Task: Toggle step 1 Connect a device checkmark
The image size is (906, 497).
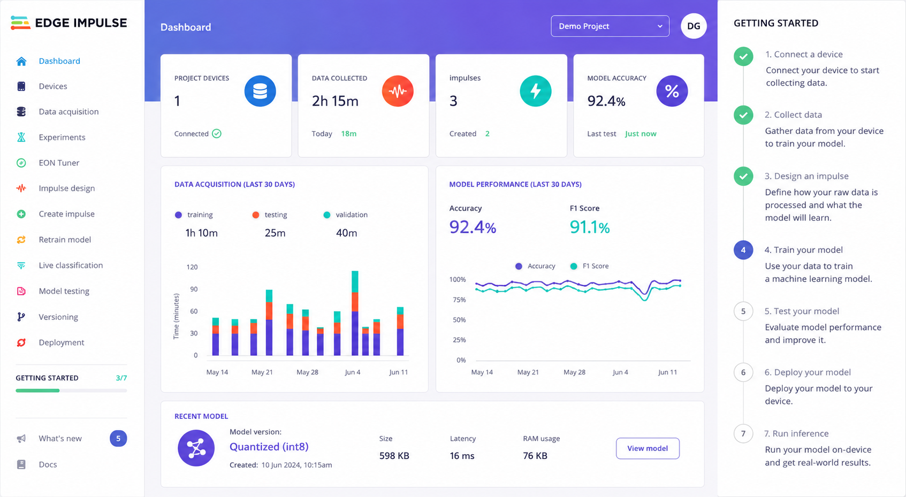Action: [x=743, y=56]
